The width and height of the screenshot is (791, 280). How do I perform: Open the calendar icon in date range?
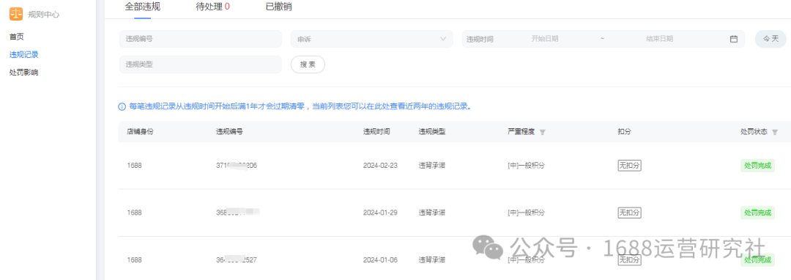tap(733, 39)
